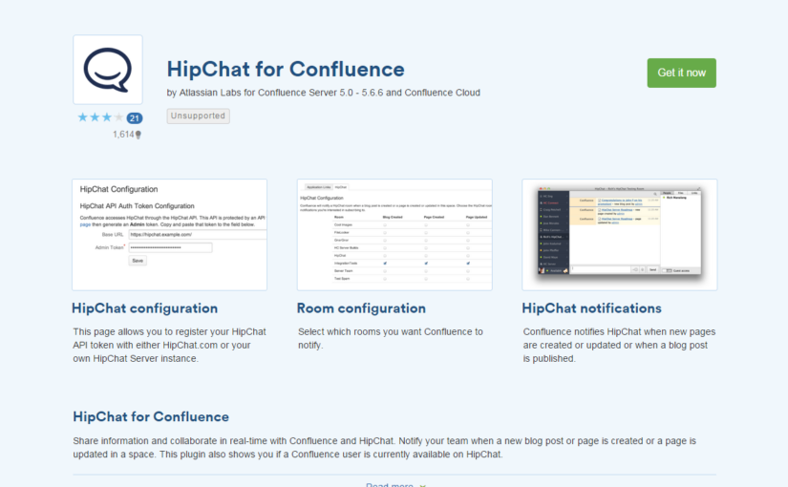This screenshot has width=788, height=487.
Task: Click the star rating row
Action: [100, 117]
